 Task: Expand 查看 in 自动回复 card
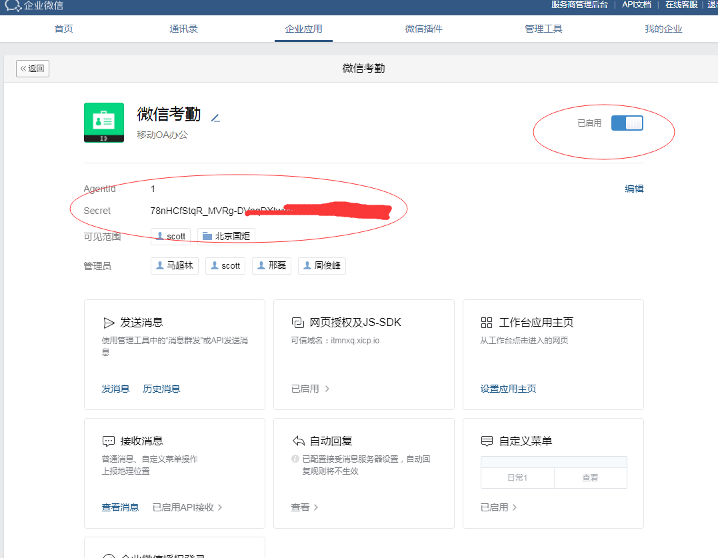pos(305,507)
